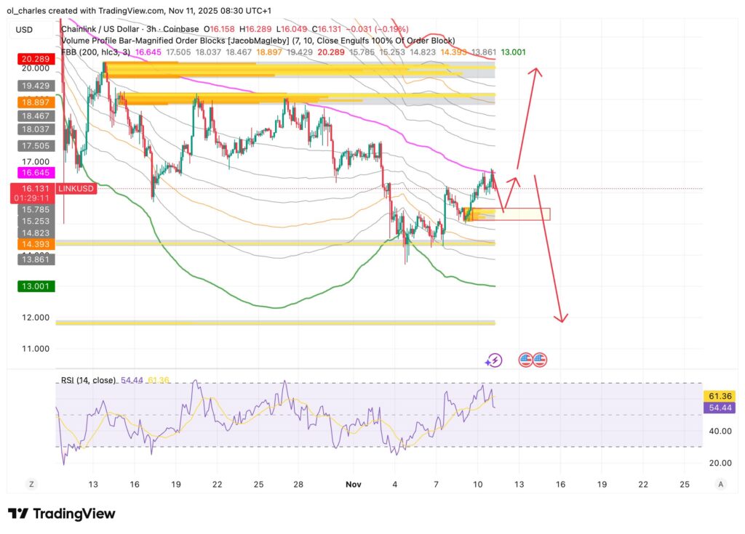Click the Z icon beside the time axis
This screenshot has width=745, height=534.
point(31,483)
